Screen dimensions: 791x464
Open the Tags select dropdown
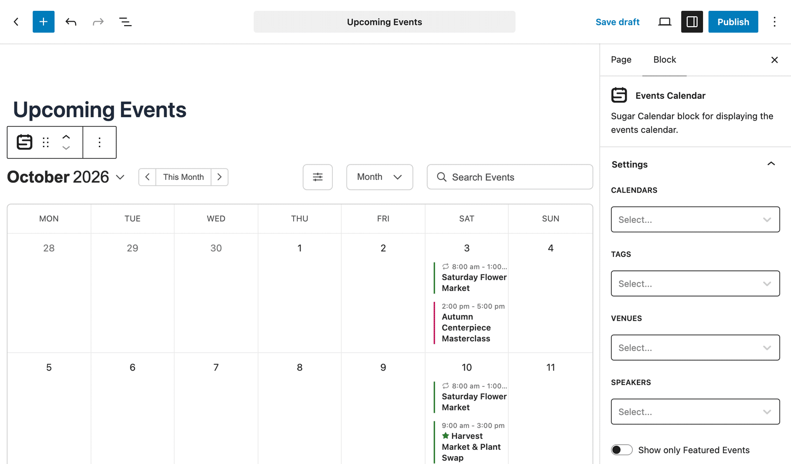coord(695,284)
